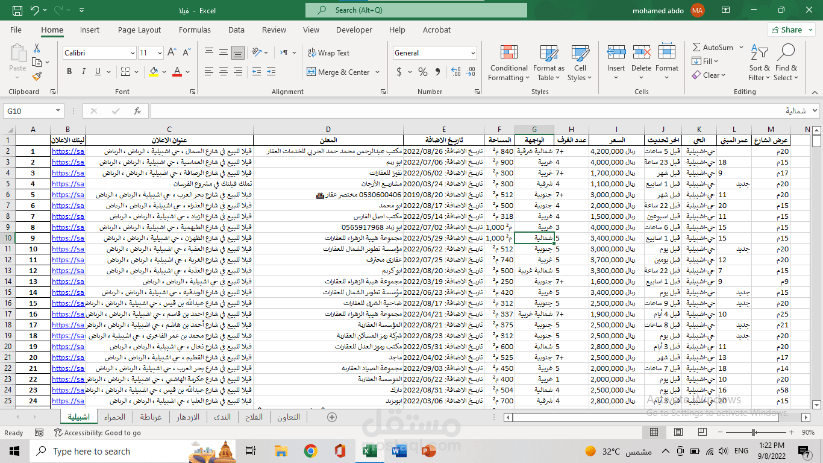Switch to the Formulas ribbon tab
823x463 pixels.
coord(195,30)
